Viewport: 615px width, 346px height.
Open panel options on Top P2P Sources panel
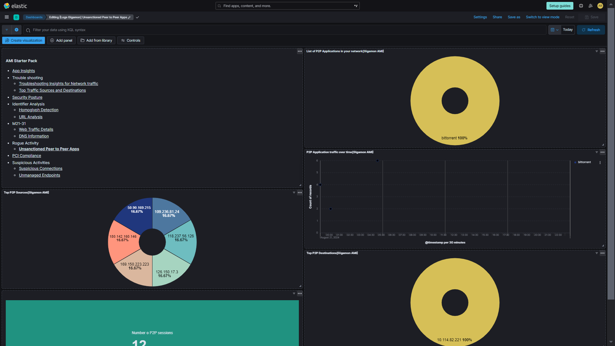pyautogui.click(x=299, y=193)
